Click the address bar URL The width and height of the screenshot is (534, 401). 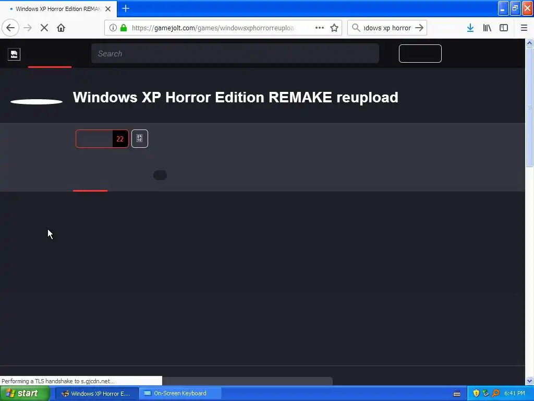[x=213, y=28]
